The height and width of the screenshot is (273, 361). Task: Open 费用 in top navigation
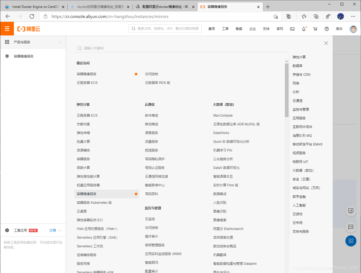[212, 29]
